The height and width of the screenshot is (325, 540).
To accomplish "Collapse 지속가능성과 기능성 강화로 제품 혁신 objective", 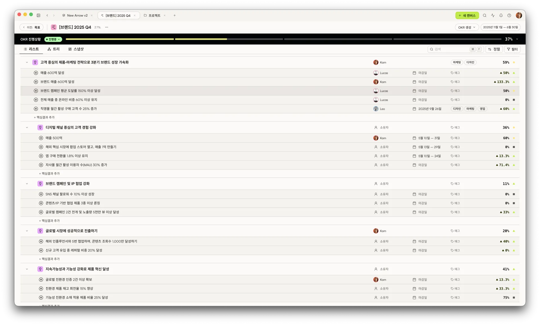I will (27, 269).
